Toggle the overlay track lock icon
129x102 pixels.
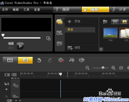(6, 96)
